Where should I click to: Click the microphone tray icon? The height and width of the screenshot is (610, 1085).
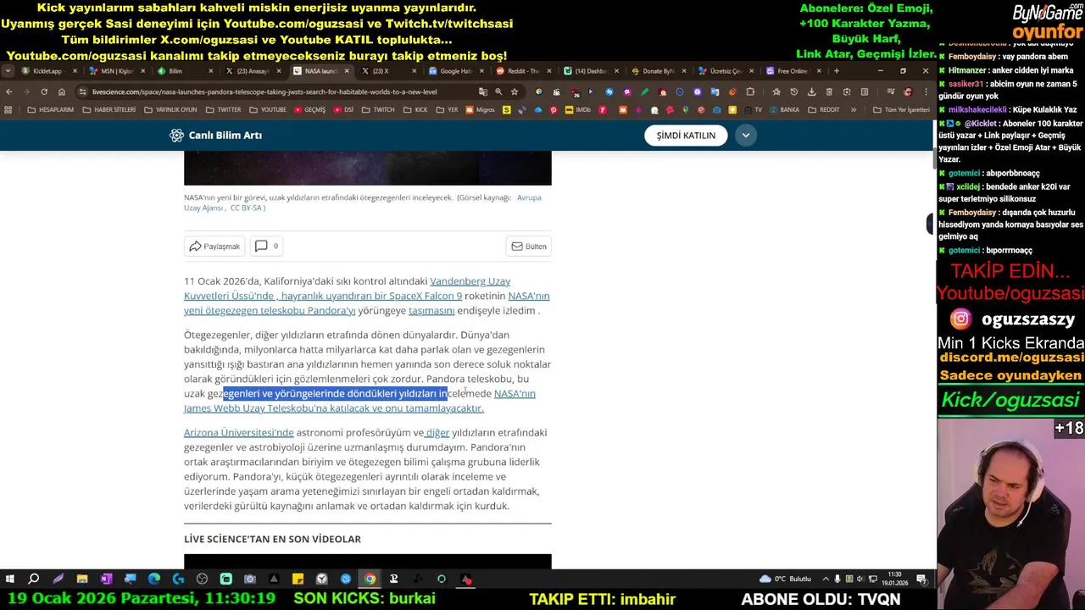click(837, 579)
